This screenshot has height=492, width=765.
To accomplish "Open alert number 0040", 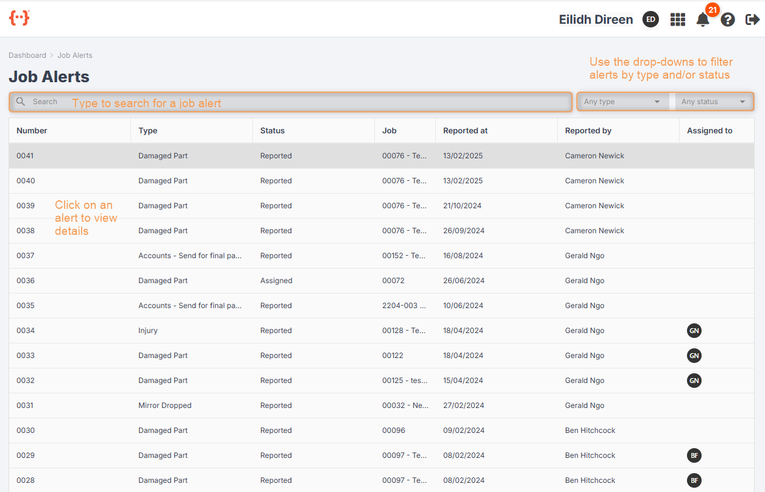I will 382,181.
